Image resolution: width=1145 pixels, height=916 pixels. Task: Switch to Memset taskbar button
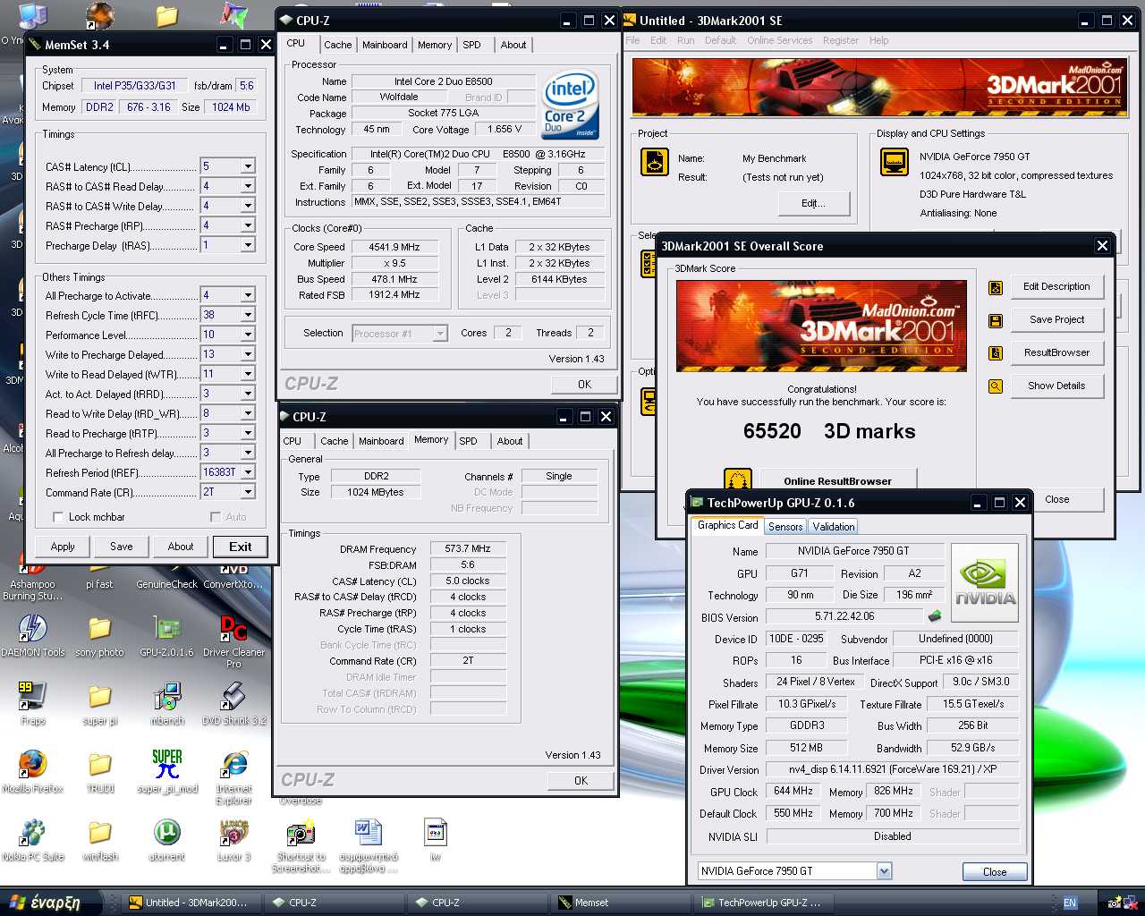(x=619, y=903)
